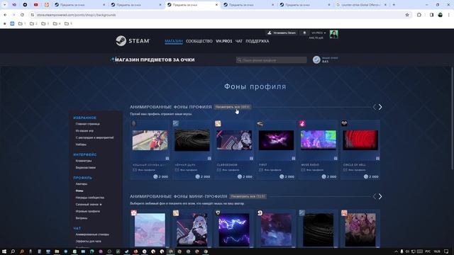This screenshot has height=255, width=454.
Task: Open Эффекты для чата in the sidebar
Action: (x=88, y=241)
